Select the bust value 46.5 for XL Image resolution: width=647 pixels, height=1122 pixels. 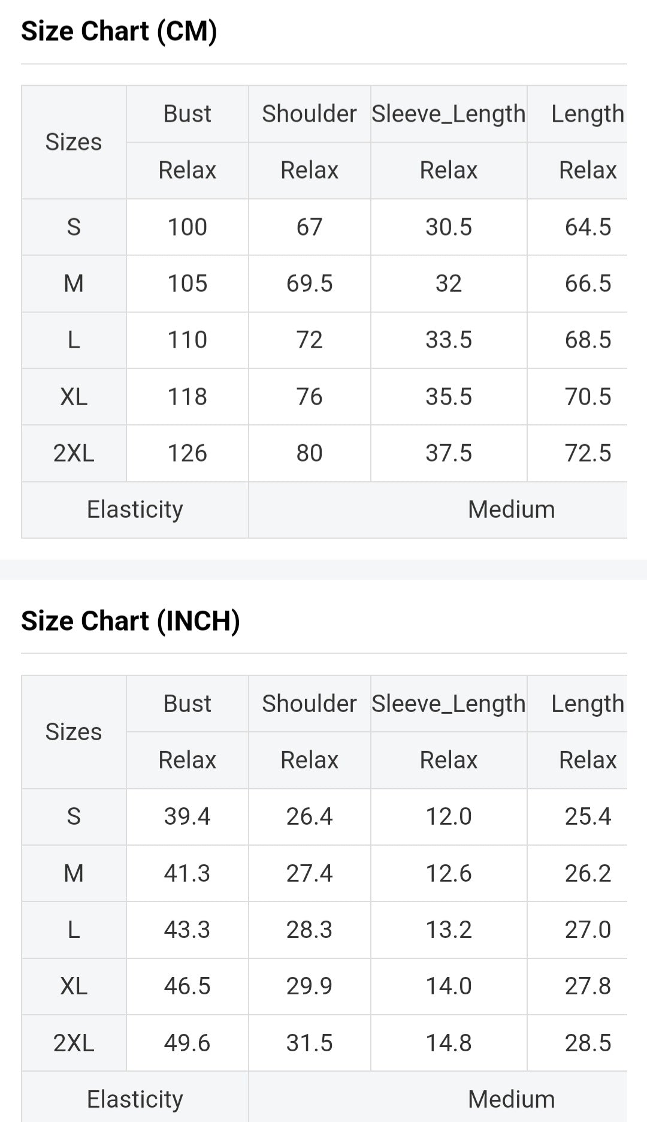pyautogui.click(x=187, y=986)
